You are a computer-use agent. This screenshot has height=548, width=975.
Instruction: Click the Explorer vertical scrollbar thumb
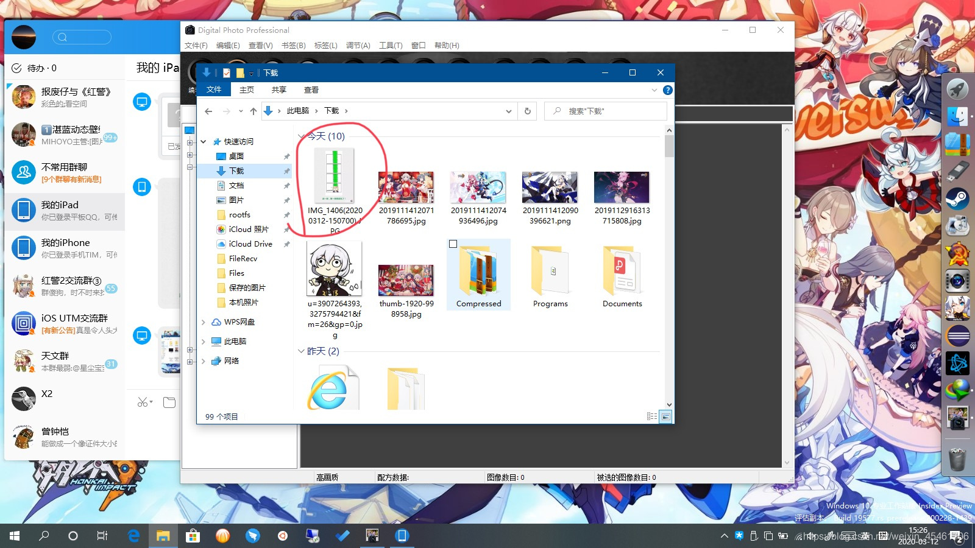point(669,146)
